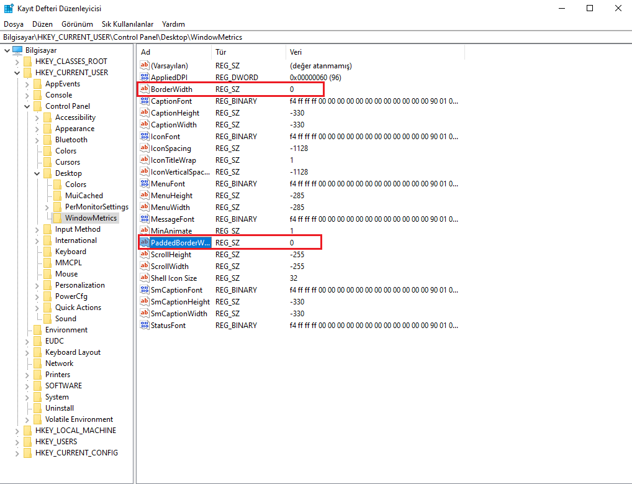Click the Veri column header
The width and height of the screenshot is (632, 484).
click(x=375, y=52)
